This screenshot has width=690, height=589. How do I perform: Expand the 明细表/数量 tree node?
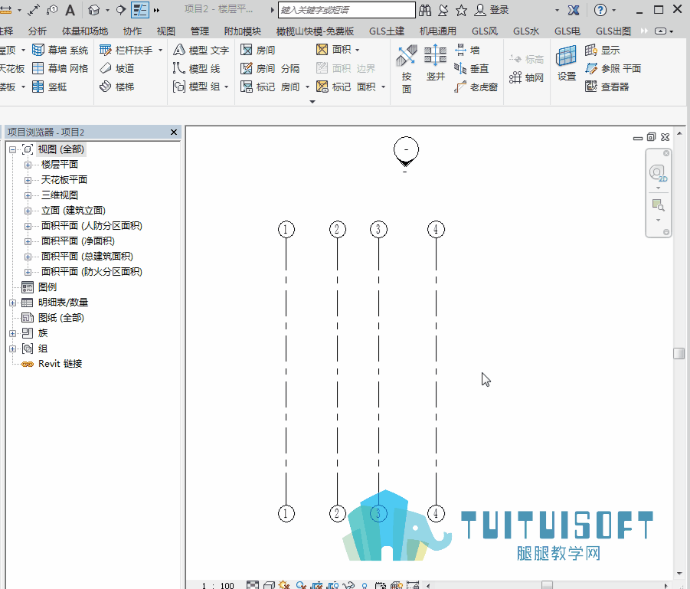click(x=13, y=303)
